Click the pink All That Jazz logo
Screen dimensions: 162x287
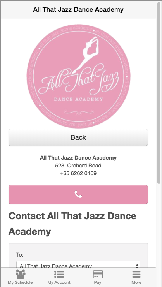point(79,76)
